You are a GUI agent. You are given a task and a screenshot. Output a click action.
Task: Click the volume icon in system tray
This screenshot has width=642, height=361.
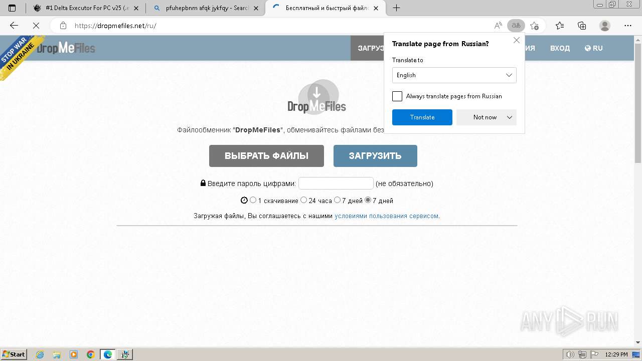point(570,354)
